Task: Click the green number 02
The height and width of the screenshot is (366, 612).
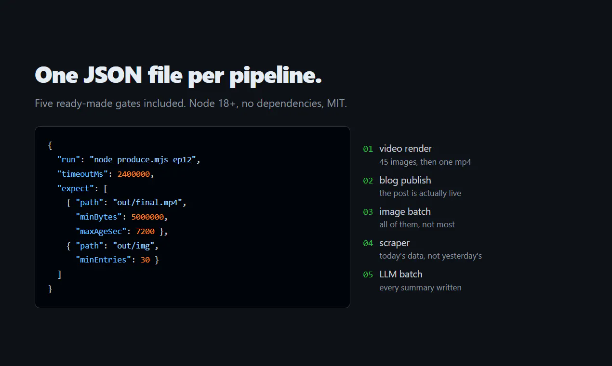Action: (x=368, y=181)
